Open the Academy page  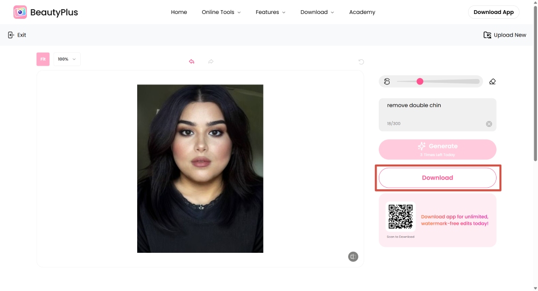pos(362,12)
